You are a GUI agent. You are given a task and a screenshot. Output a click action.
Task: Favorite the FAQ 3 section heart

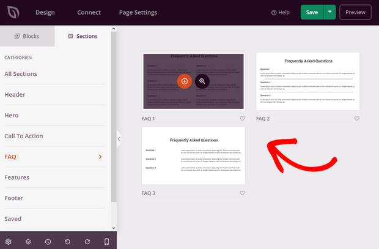coord(242,193)
